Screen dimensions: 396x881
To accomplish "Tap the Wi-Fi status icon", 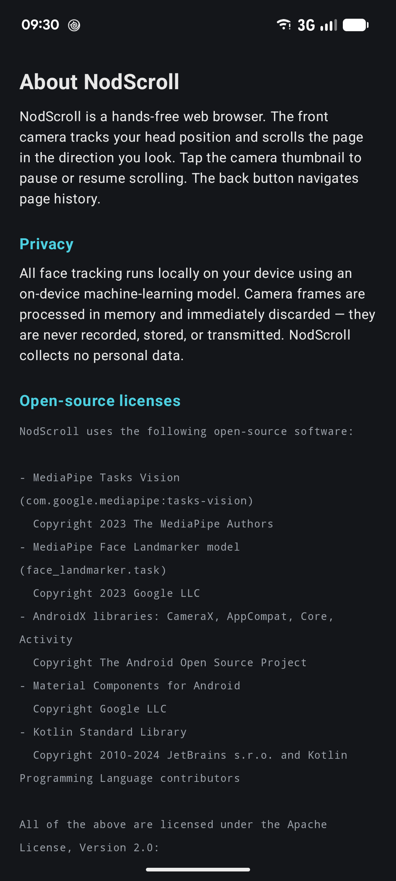I will [283, 25].
